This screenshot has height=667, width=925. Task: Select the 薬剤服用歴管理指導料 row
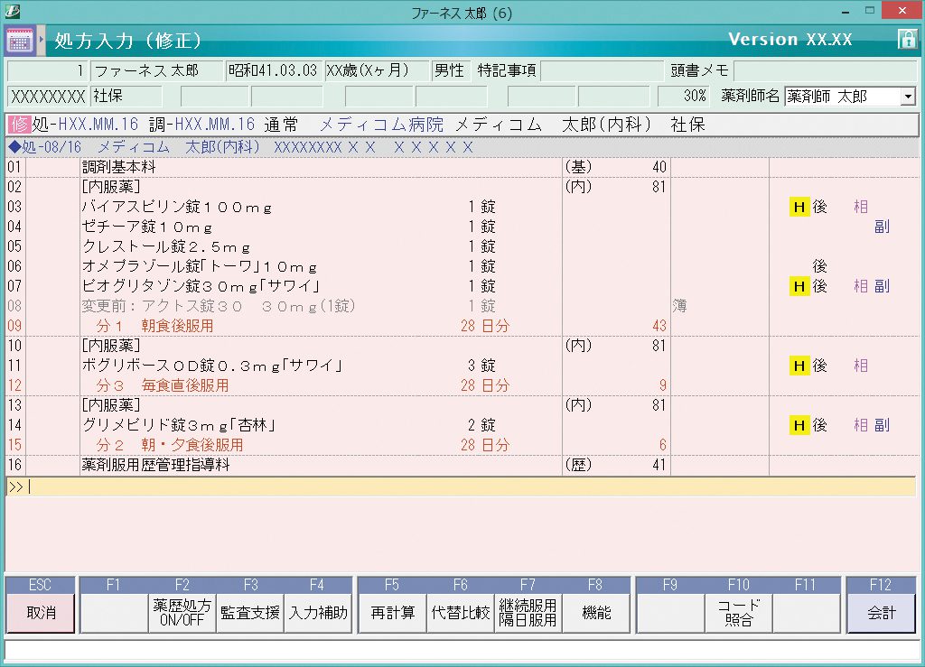click(x=462, y=465)
